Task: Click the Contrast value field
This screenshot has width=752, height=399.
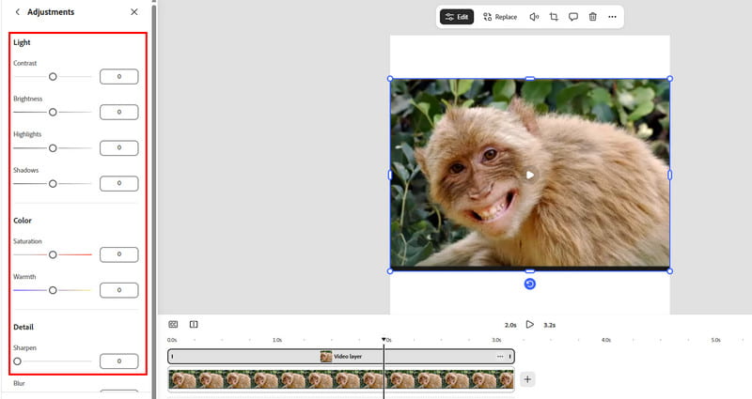Action: (119, 77)
